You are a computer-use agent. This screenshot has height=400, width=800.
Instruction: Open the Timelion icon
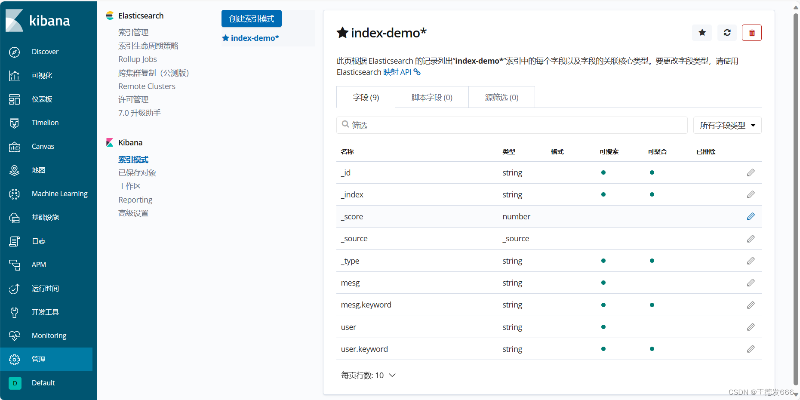pos(14,123)
